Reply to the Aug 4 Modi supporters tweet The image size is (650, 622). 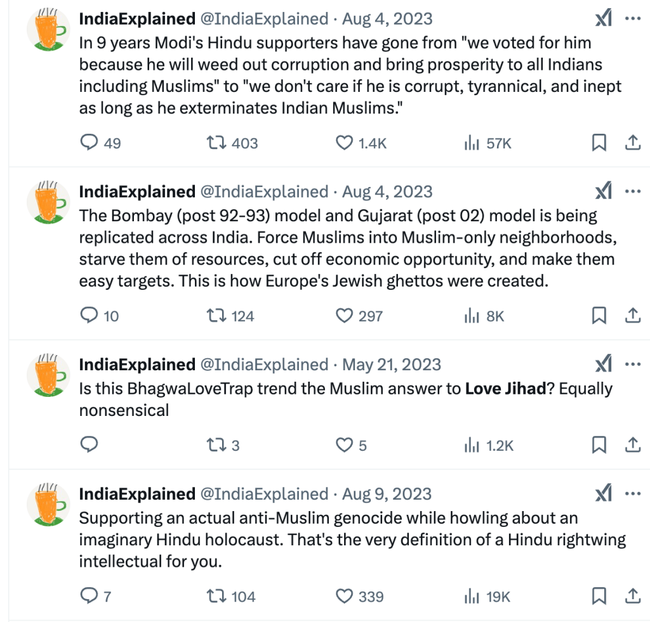coord(89,143)
